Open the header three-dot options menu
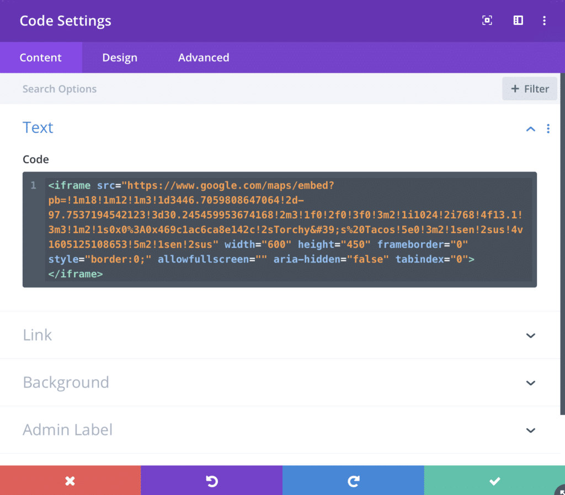This screenshot has height=495, width=565. click(x=544, y=21)
